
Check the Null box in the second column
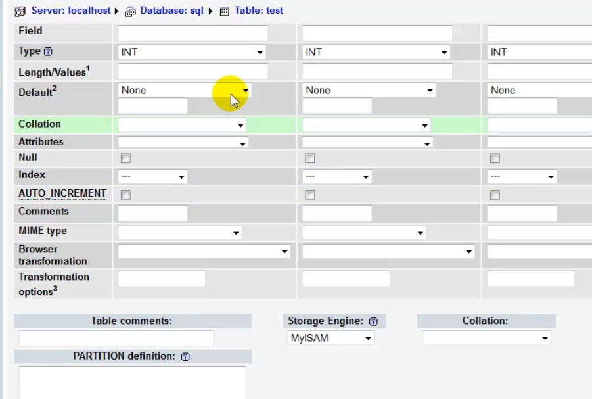[x=310, y=158]
